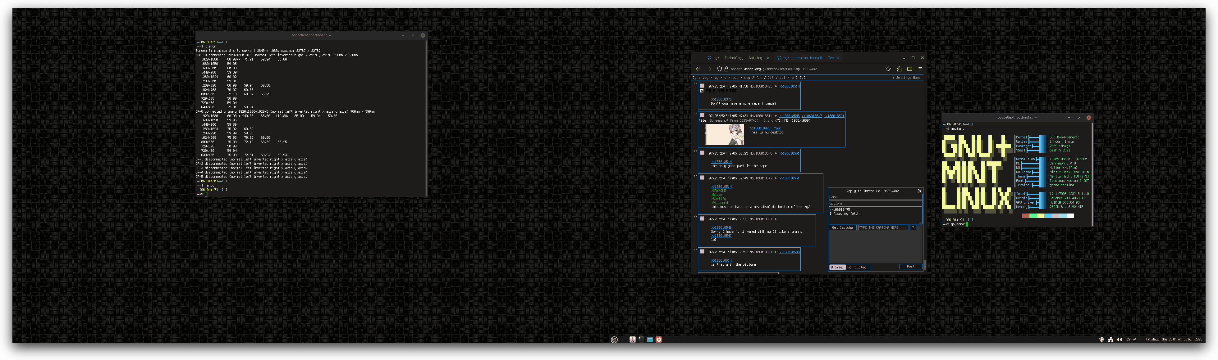The width and height of the screenshot is (1218, 360).
Task: Go back in the browser
Action: (x=698, y=69)
